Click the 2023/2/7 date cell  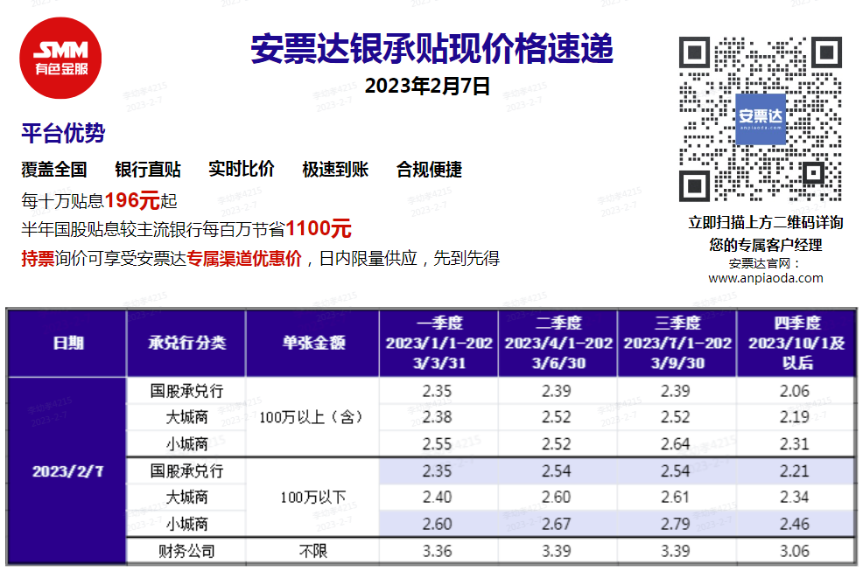click(x=67, y=471)
